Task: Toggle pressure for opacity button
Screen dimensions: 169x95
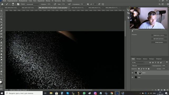Action: point(55,4)
